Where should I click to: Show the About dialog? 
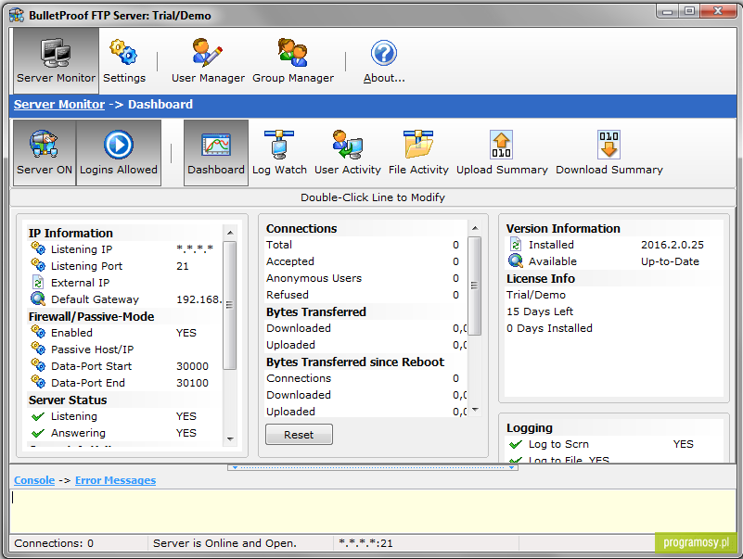(x=384, y=60)
